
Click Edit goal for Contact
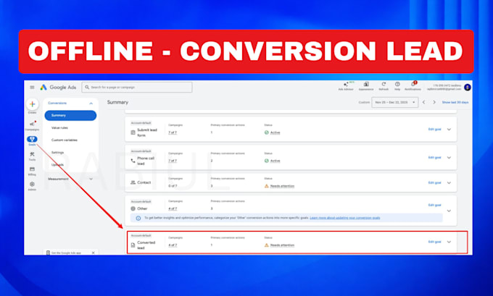[434, 182]
